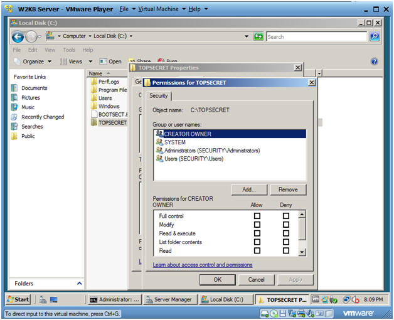Viewport: 394px width, 320px height.
Task: Check Deny for Full control
Action: click(286, 216)
